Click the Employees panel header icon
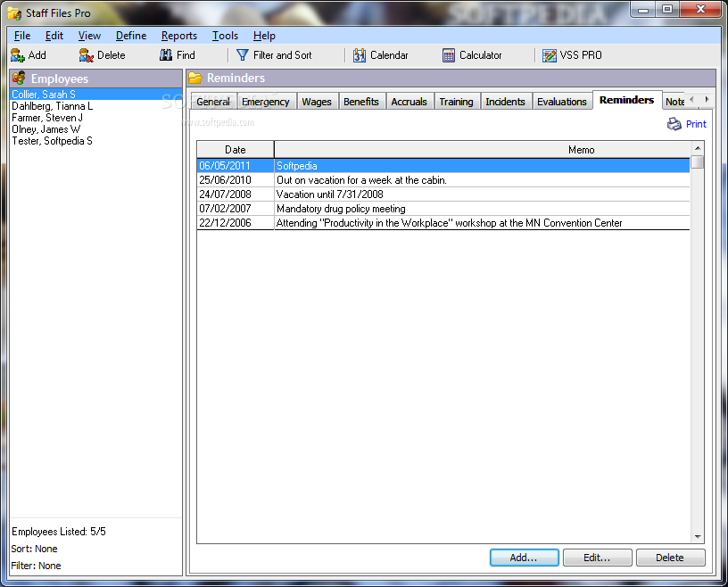The image size is (728, 587). (19, 78)
